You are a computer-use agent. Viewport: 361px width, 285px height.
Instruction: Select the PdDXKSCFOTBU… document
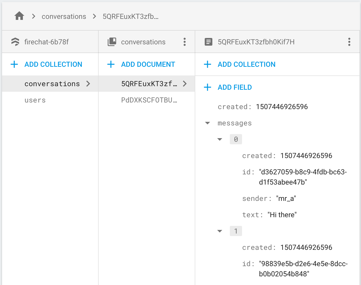point(147,100)
